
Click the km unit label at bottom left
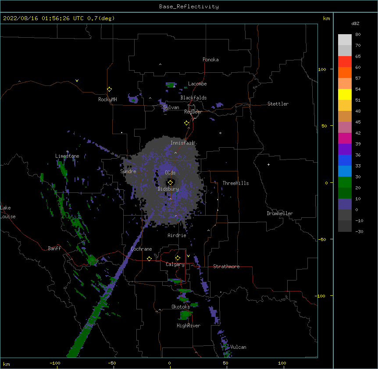point(7,364)
